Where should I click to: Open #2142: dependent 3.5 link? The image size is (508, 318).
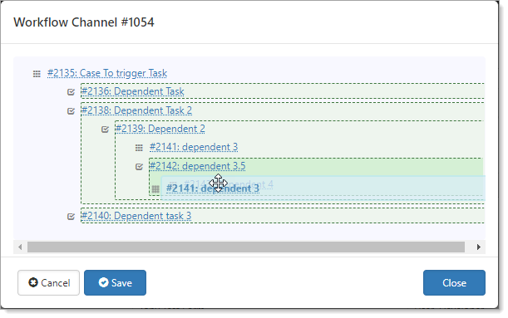coord(198,166)
